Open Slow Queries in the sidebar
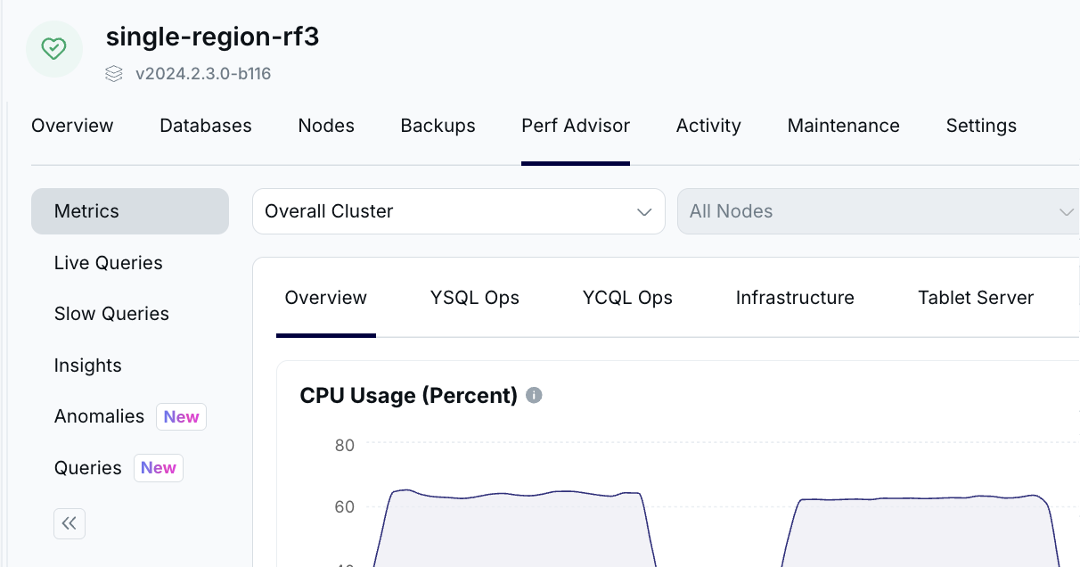 [x=111, y=314]
